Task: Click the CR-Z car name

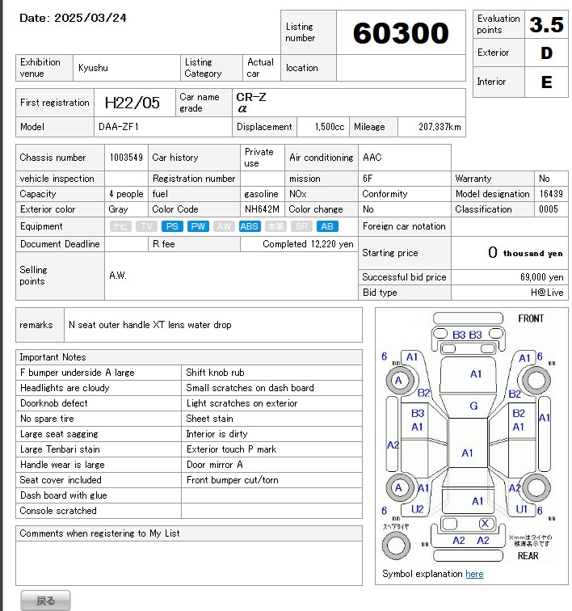Action: tap(251, 97)
